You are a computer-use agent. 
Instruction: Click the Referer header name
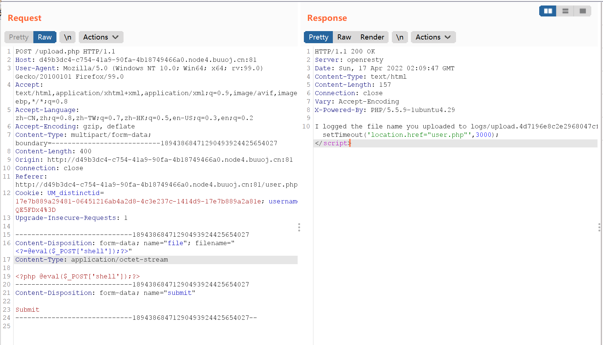tap(29, 177)
